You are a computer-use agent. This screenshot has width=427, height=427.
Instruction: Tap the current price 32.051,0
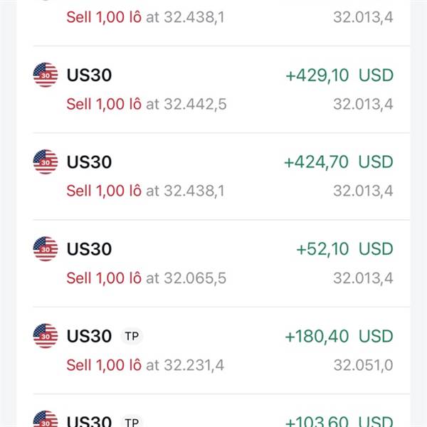pyautogui.click(x=363, y=365)
